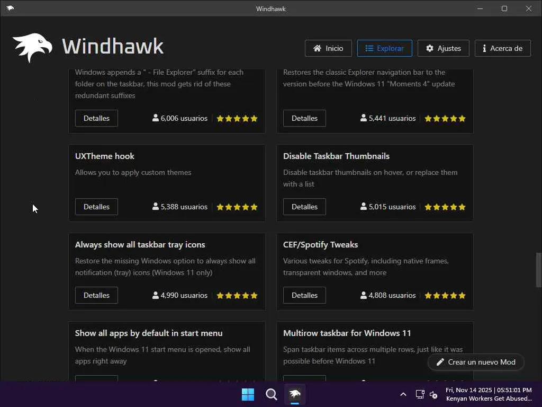Open Detalles for CEF/Spotify Tweaks
Screen dimensions: 542x407
click(x=304, y=295)
